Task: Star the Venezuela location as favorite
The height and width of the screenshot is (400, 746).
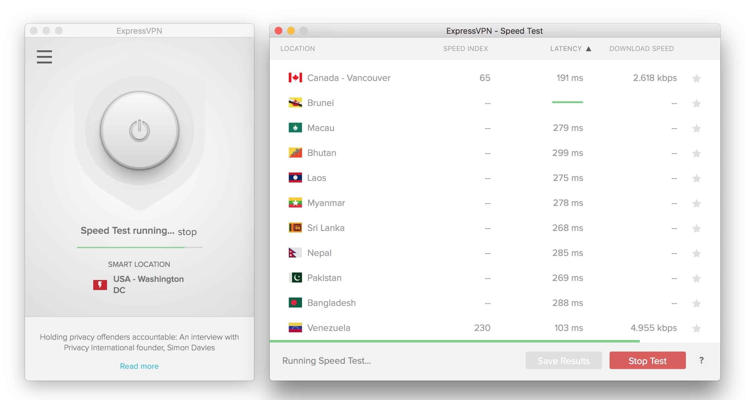Action: click(x=696, y=328)
